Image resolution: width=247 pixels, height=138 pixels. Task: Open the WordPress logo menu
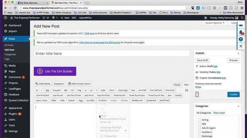(x=5, y=18)
